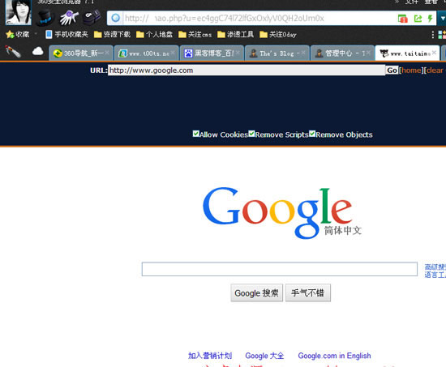Click the Google search text box
446x367 pixels.
(280, 269)
